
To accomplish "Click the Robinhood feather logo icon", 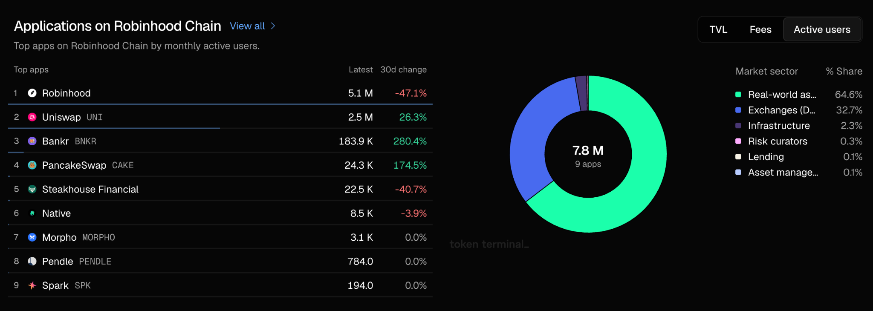I will [x=32, y=93].
